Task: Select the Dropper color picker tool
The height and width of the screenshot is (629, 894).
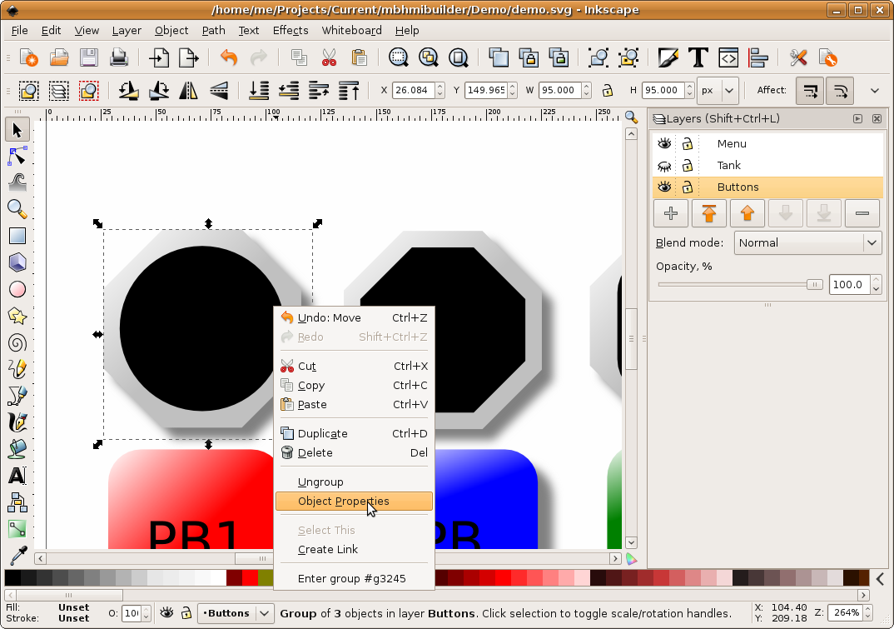Action: pyautogui.click(x=17, y=556)
